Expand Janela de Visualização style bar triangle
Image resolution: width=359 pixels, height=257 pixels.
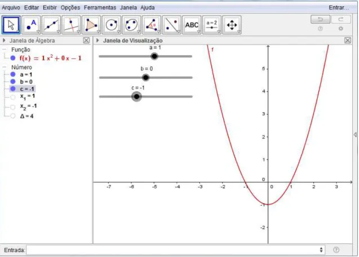tap(97, 41)
